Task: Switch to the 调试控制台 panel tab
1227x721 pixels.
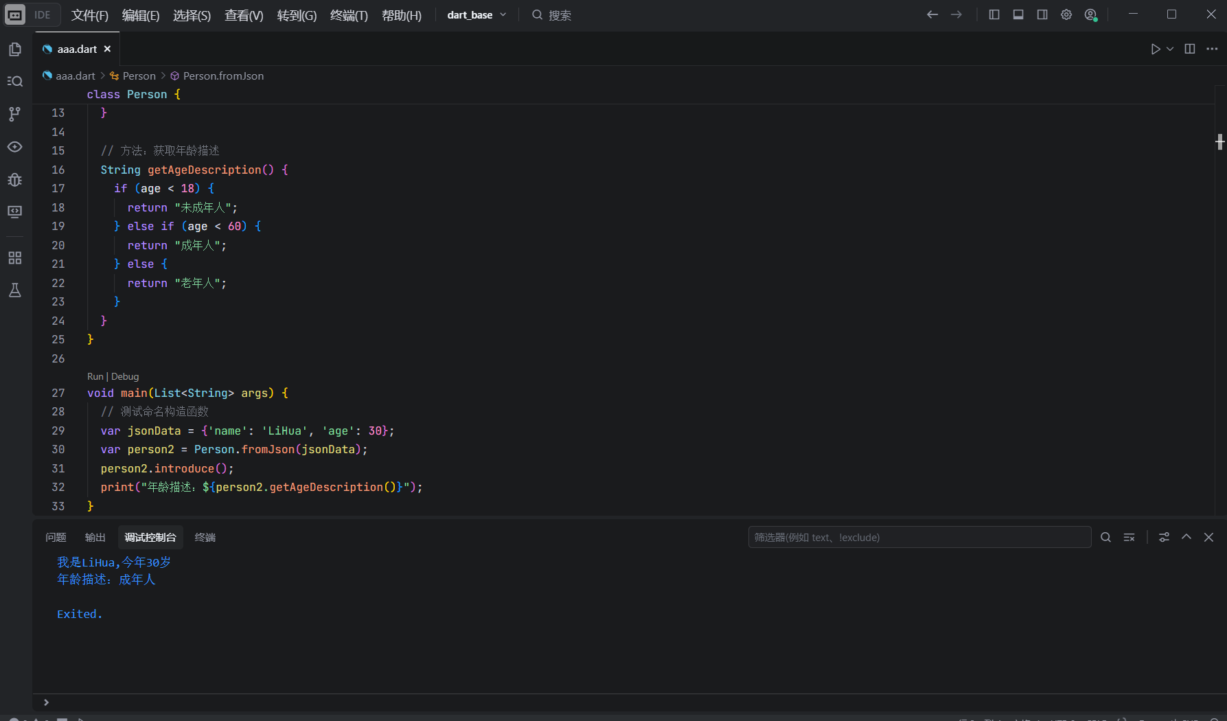Action: click(x=150, y=537)
